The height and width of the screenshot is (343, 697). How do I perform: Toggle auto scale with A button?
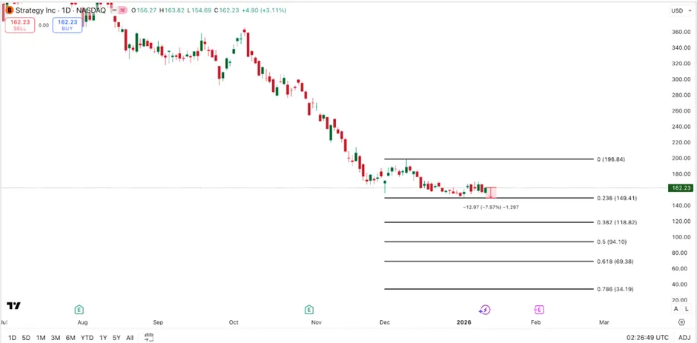675,309
